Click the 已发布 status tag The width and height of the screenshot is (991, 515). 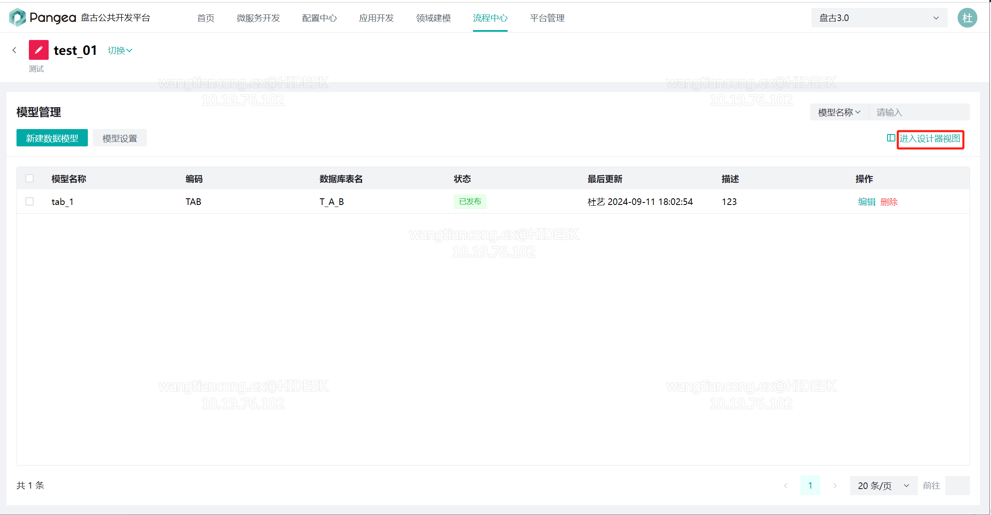coord(470,202)
